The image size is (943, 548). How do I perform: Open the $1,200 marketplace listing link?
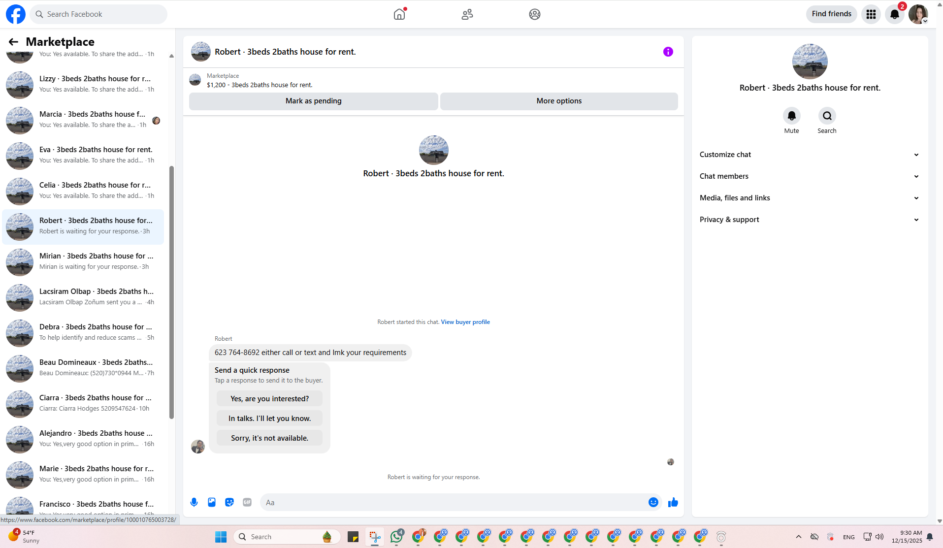click(x=260, y=85)
